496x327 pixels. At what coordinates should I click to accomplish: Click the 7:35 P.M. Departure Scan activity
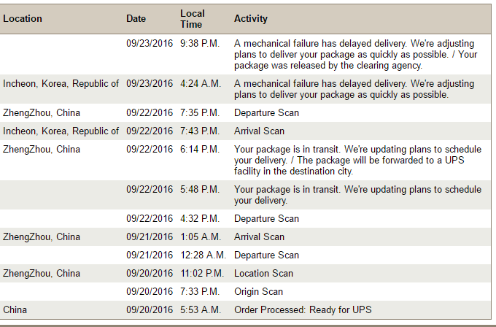(266, 113)
